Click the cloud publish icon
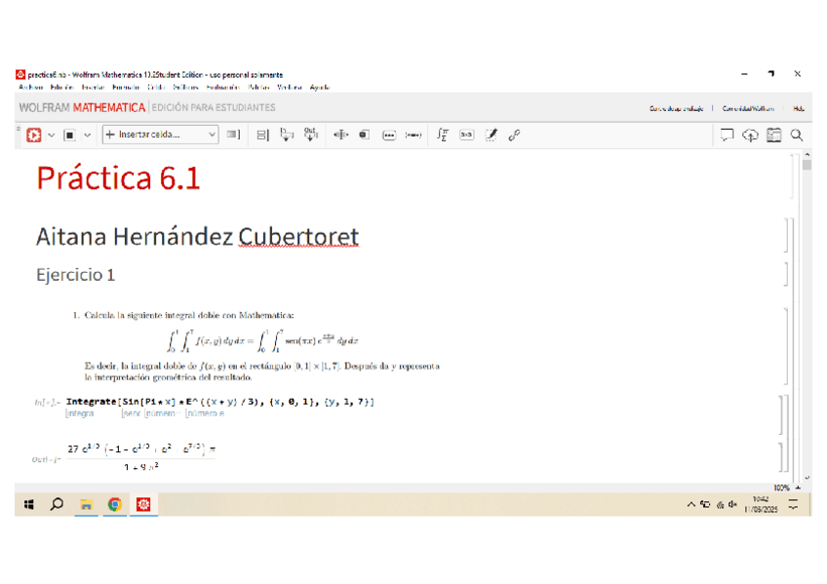The image size is (827, 584). tap(750, 136)
